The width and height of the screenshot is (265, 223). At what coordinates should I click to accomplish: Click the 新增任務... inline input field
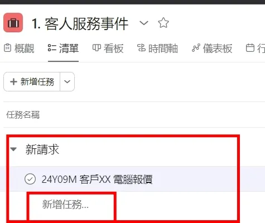coord(71,205)
